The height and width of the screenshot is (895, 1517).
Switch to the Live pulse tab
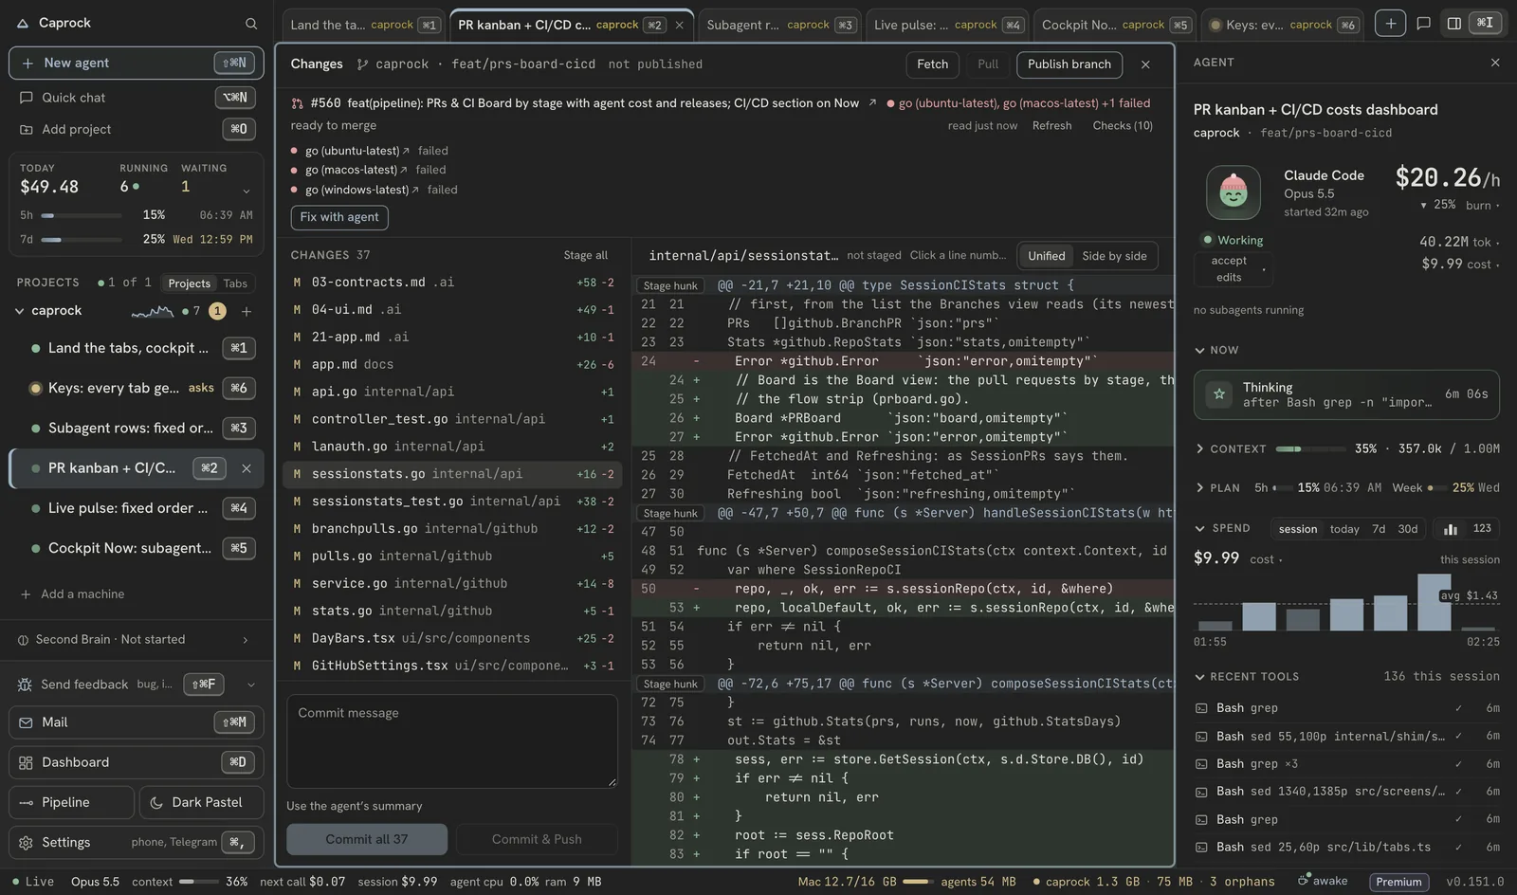click(947, 25)
